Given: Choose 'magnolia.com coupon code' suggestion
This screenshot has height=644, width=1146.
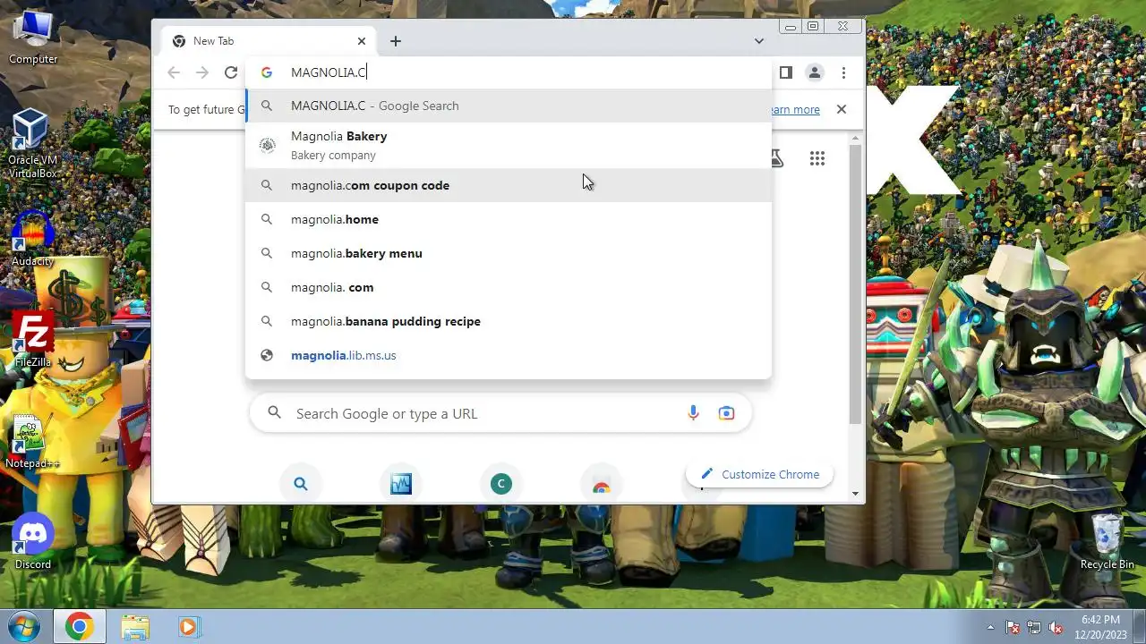Looking at the screenshot, I should pos(509,185).
